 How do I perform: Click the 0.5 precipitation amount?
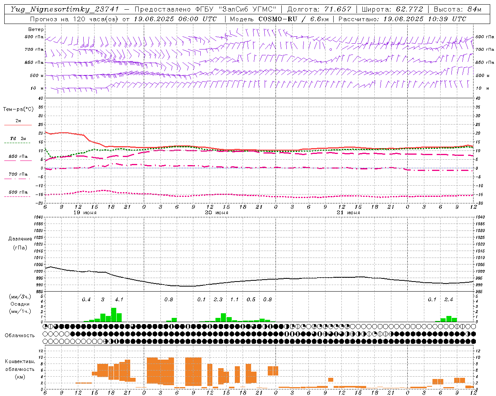coord(251,299)
